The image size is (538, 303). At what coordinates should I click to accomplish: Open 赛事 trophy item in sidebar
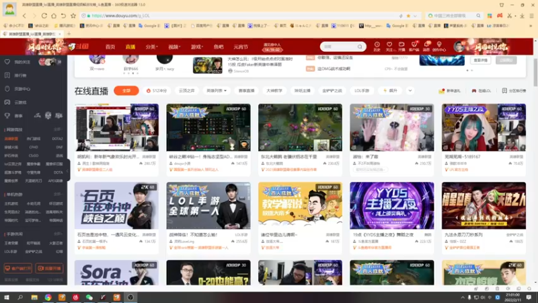tap(13, 116)
